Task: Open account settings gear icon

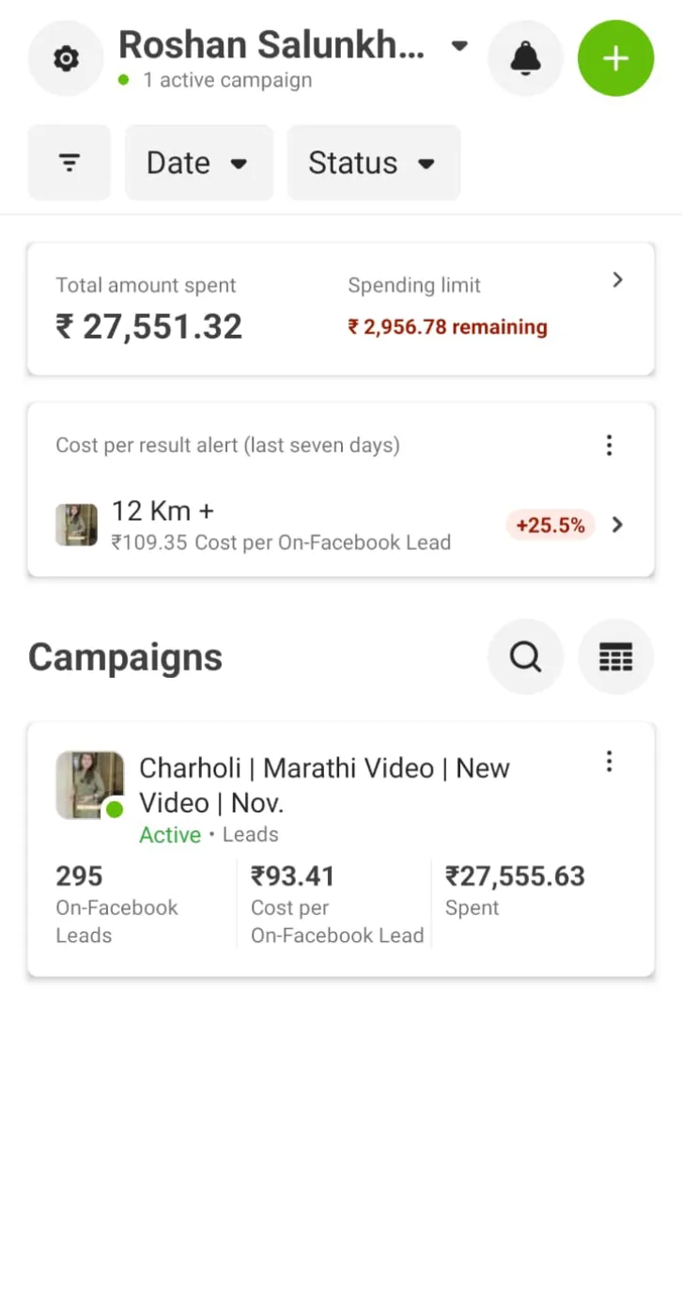Action: [x=66, y=59]
